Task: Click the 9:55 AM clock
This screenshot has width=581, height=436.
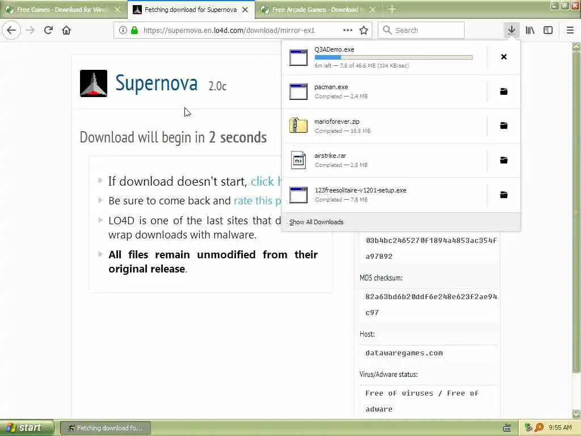Action: coord(560,427)
